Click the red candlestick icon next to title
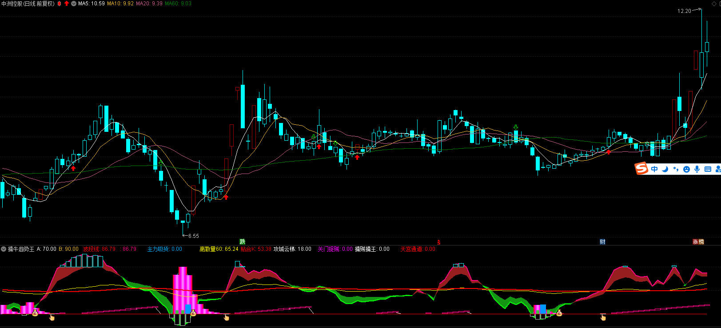 point(60,4)
